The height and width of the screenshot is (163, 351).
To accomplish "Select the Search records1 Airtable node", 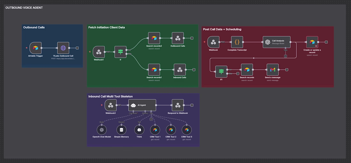I will 154,70.
